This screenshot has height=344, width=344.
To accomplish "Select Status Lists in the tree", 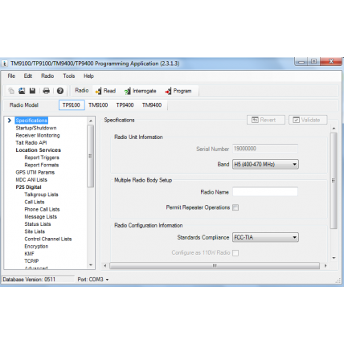I will point(38,224).
